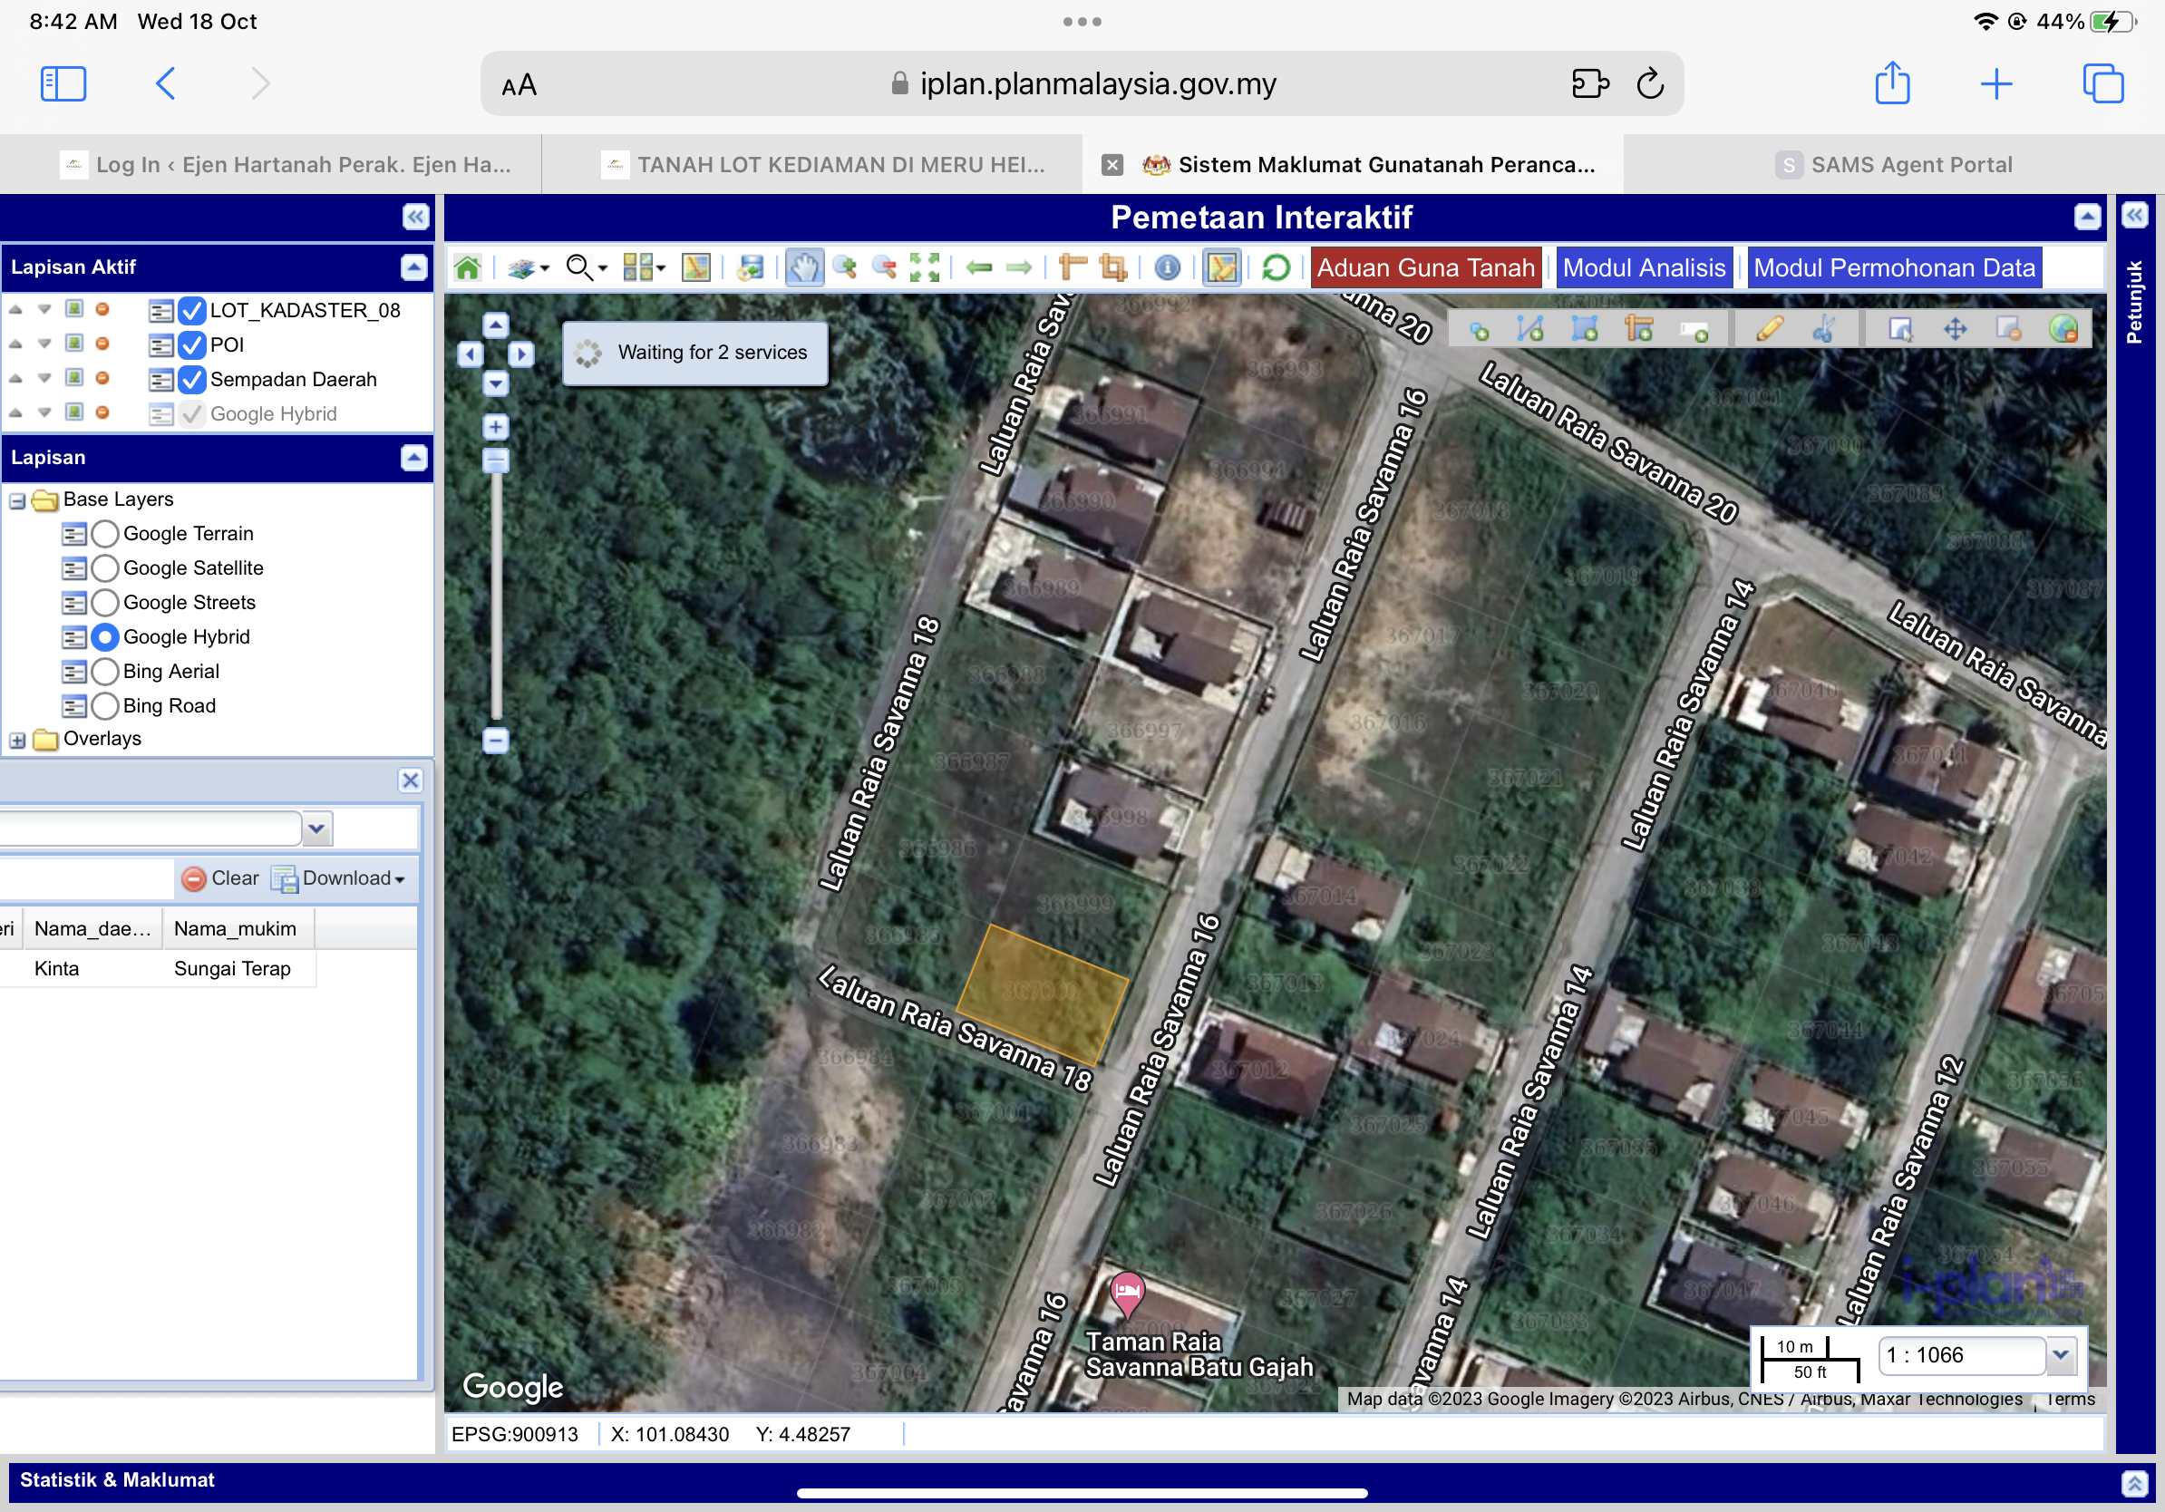The width and height of the screenshot is (2165, 1512).
Task: Click the Aduan Guna Tanah button
Action: [1425, 268]
